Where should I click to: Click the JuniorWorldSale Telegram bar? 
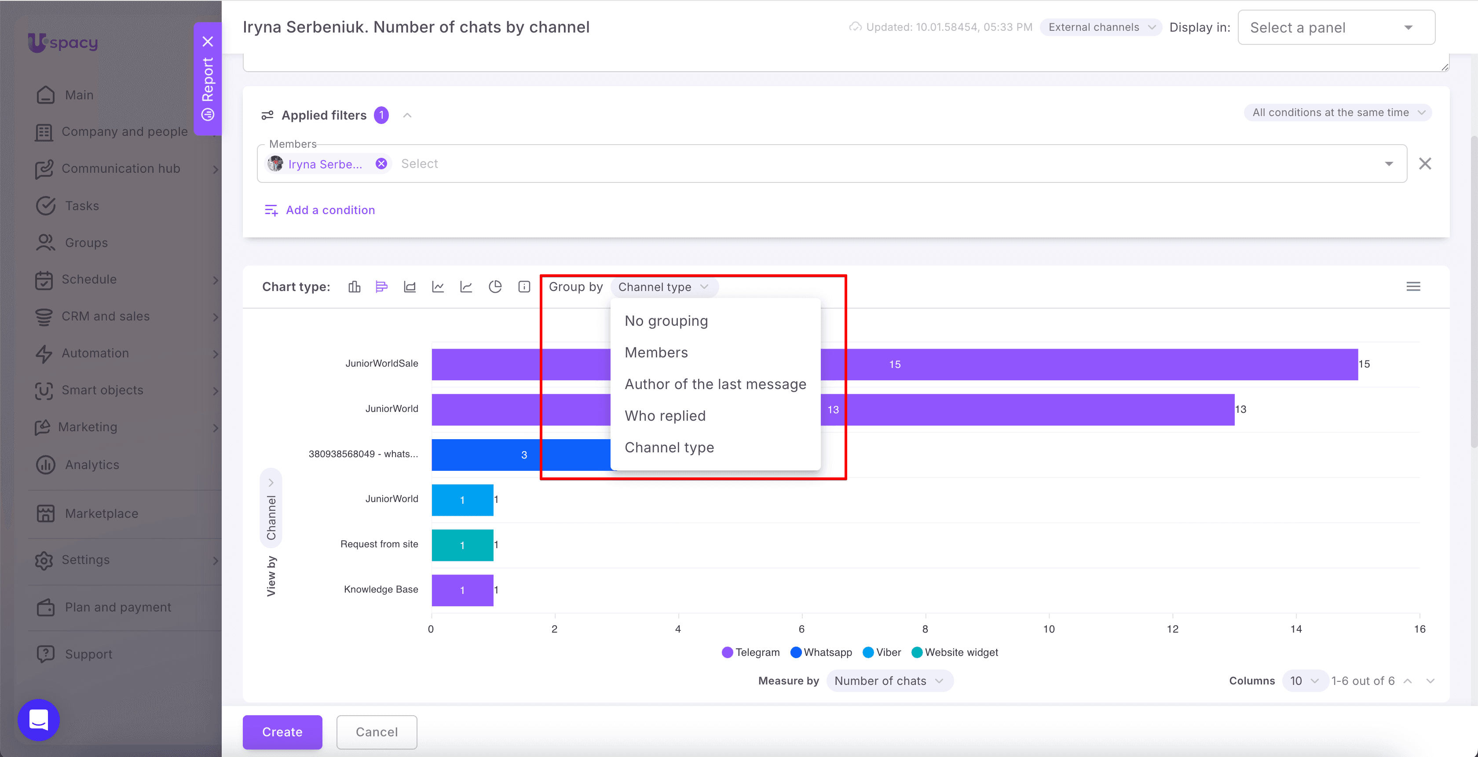(x=894, y=364)
